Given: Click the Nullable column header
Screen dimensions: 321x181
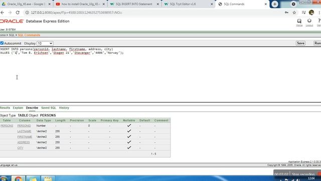Looking at the screenshot, I should [x=129, y=120].
